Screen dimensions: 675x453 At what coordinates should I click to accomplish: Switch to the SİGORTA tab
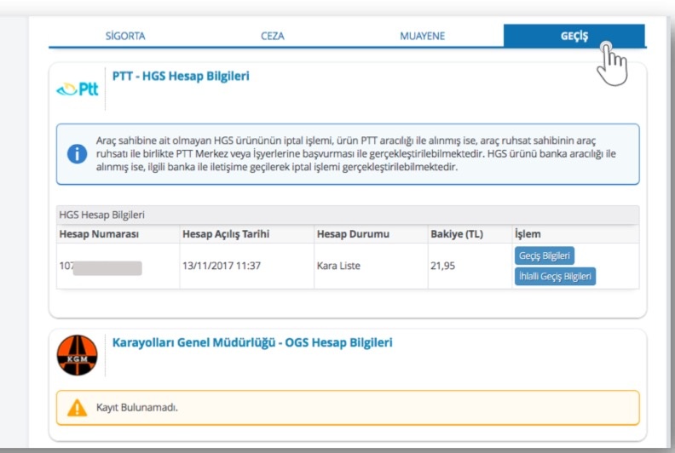pos(124,36)
